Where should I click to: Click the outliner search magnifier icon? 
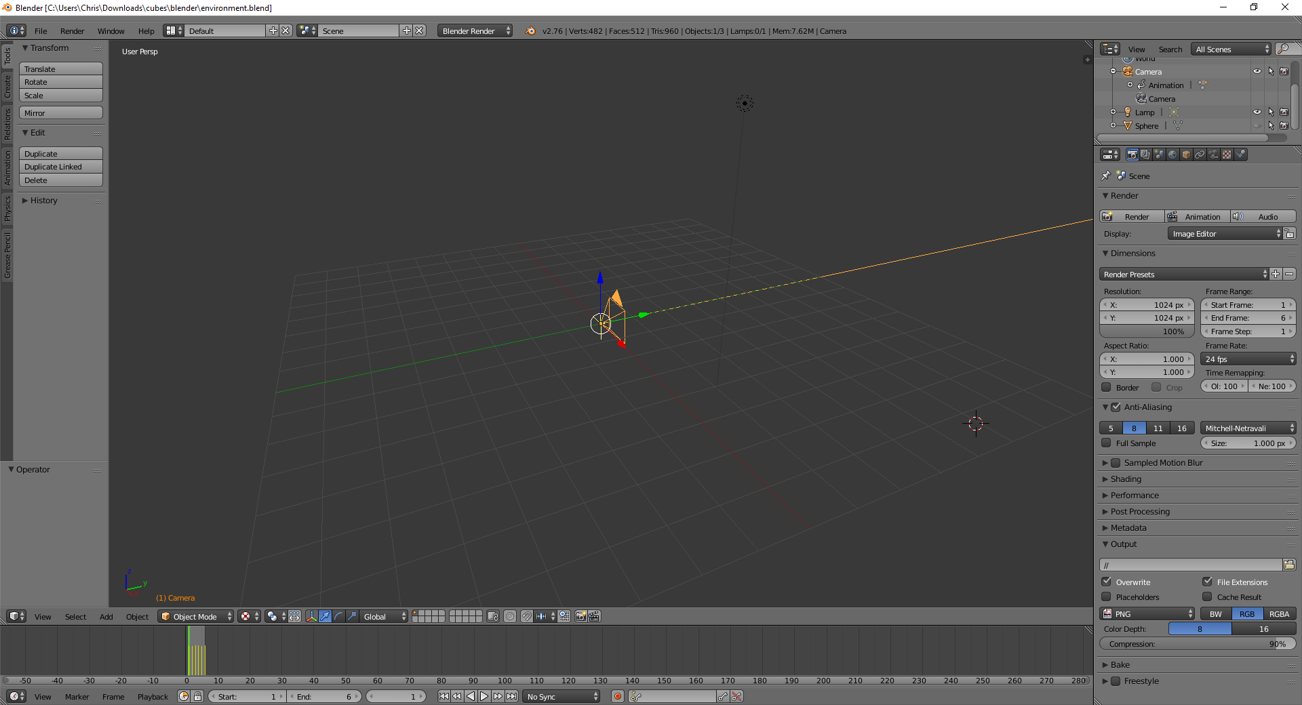click(1282, 49)
